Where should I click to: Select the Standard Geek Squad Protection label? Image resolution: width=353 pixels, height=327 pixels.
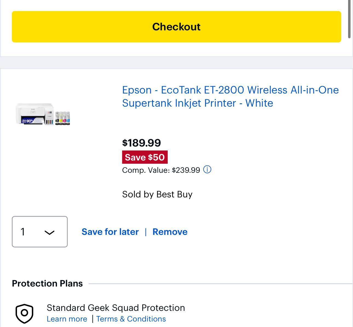(x=116, y=308)
